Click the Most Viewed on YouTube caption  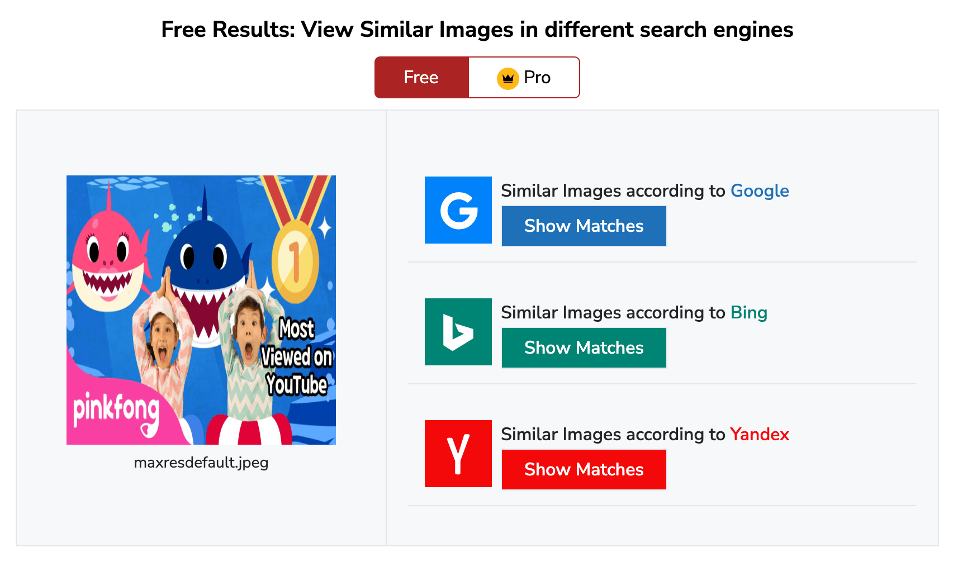click(x=297, y=356)
